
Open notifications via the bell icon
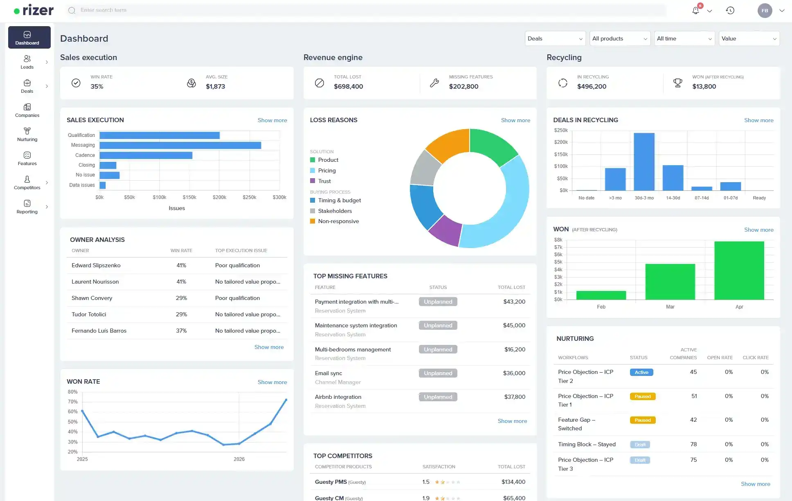[x=695, y=10]
